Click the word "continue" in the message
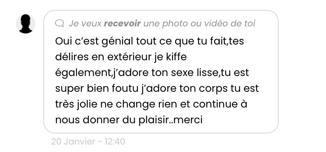Screen dimensions: 326x152 click(x=215, y=104)
